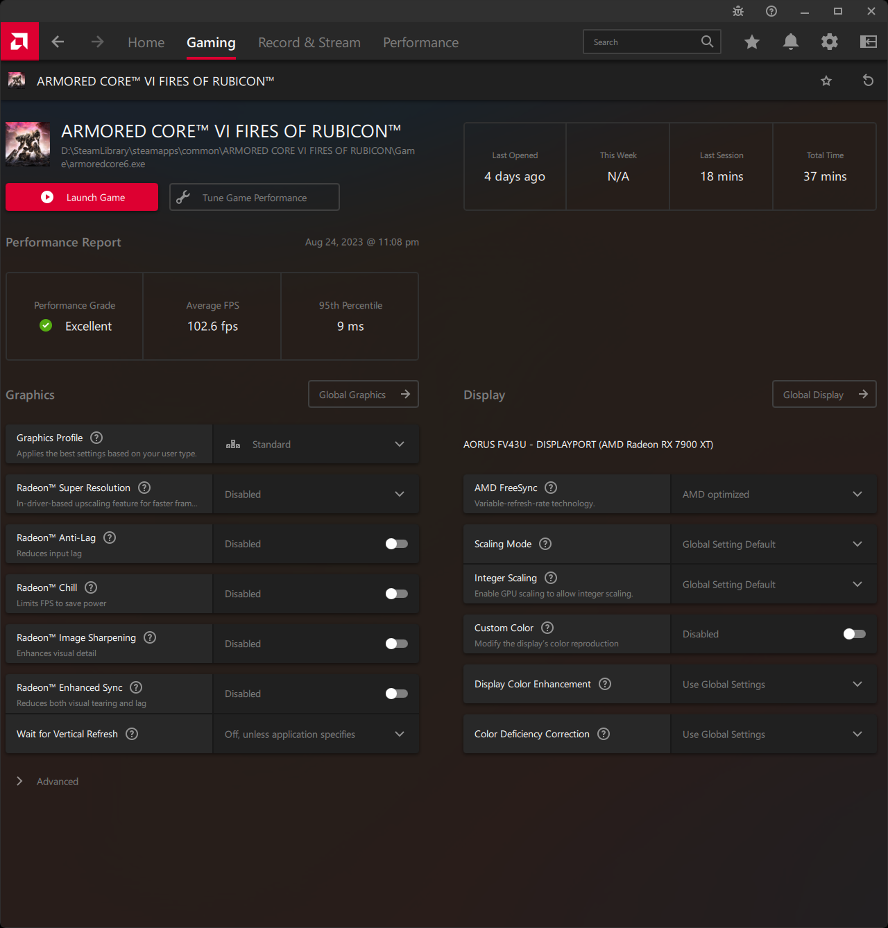Show help for Integer Scaling

pos(551,578)
